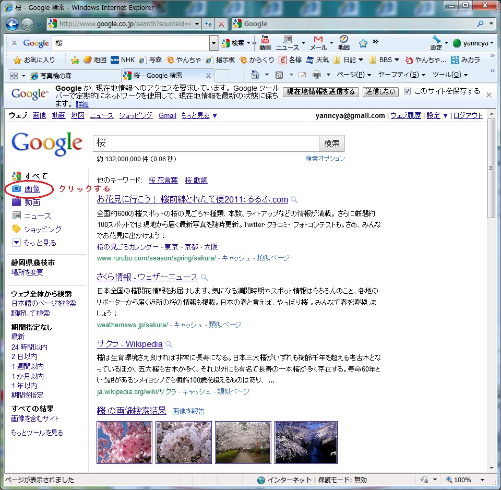Open the 桜 花言葉 related keyword link
Image resolution: width=501 pixels, height=490 pixels.
[x=163, y=180]
